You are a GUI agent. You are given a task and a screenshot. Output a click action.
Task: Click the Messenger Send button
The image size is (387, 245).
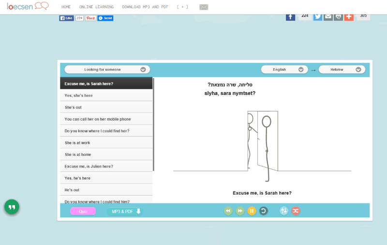(105, 18)
